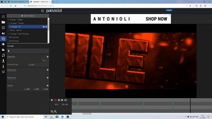Toggle the red record keyframe button
Screen dimensions: 212x119
click(55, 100)
